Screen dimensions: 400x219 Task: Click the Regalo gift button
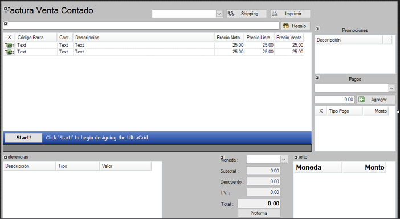point(296,26)
